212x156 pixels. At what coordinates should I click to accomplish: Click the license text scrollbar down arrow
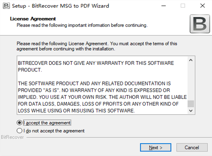pyautogui.click(x=191, y=111)
